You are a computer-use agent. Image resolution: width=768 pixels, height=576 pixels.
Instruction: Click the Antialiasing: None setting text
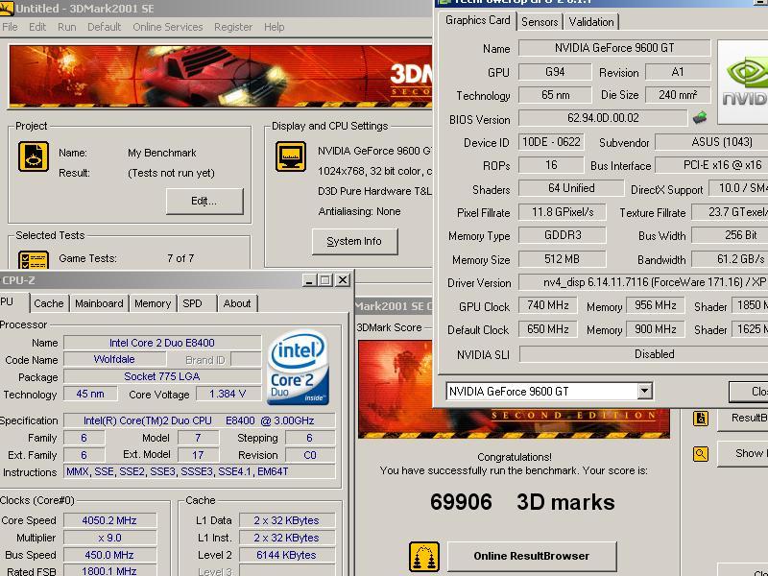click(359, 211)
